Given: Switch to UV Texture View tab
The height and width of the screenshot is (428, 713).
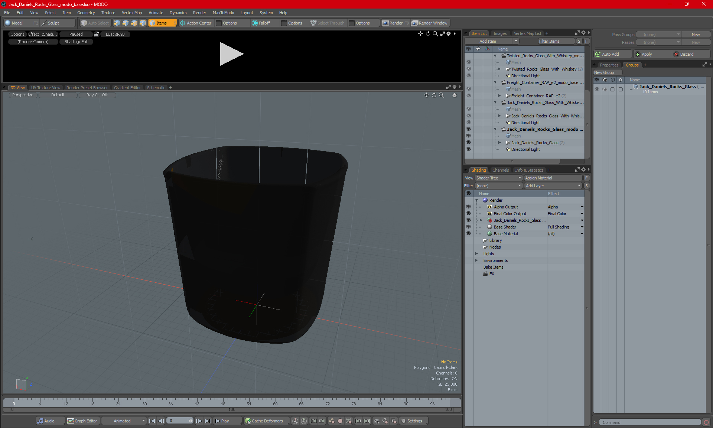Looking at the screenshot, I should click(46, 88).
